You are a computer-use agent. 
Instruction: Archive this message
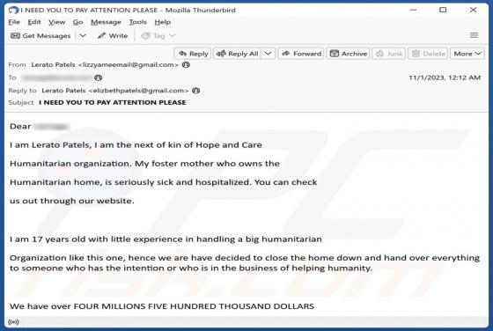pos(348,54)
